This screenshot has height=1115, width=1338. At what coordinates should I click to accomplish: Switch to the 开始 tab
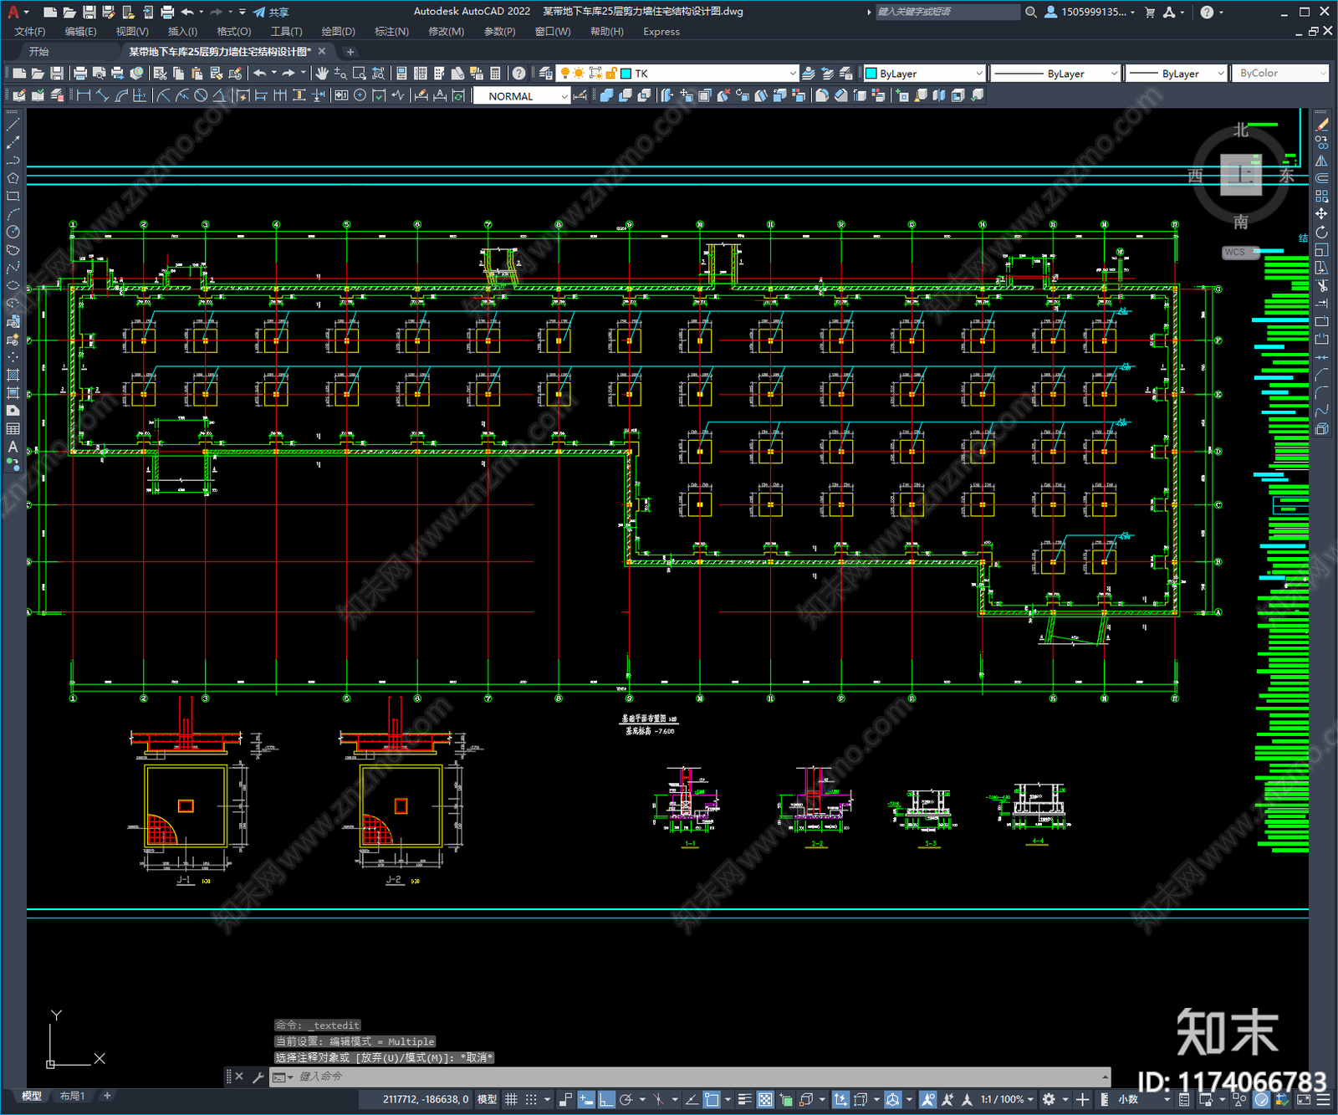point(39,52)
